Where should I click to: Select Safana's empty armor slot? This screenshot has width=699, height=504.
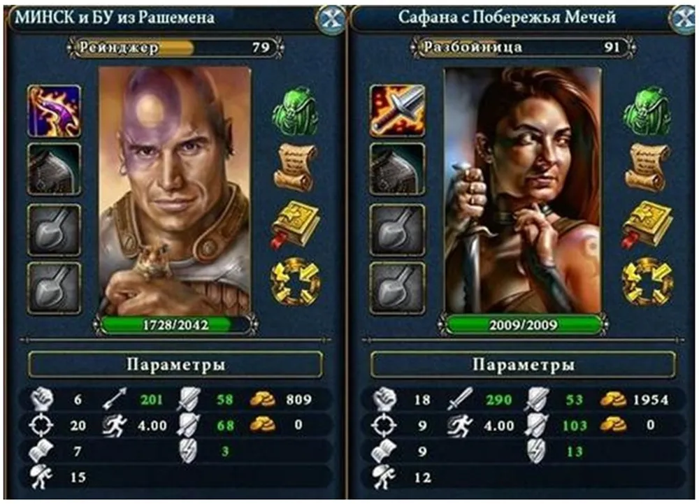[397, 169]
